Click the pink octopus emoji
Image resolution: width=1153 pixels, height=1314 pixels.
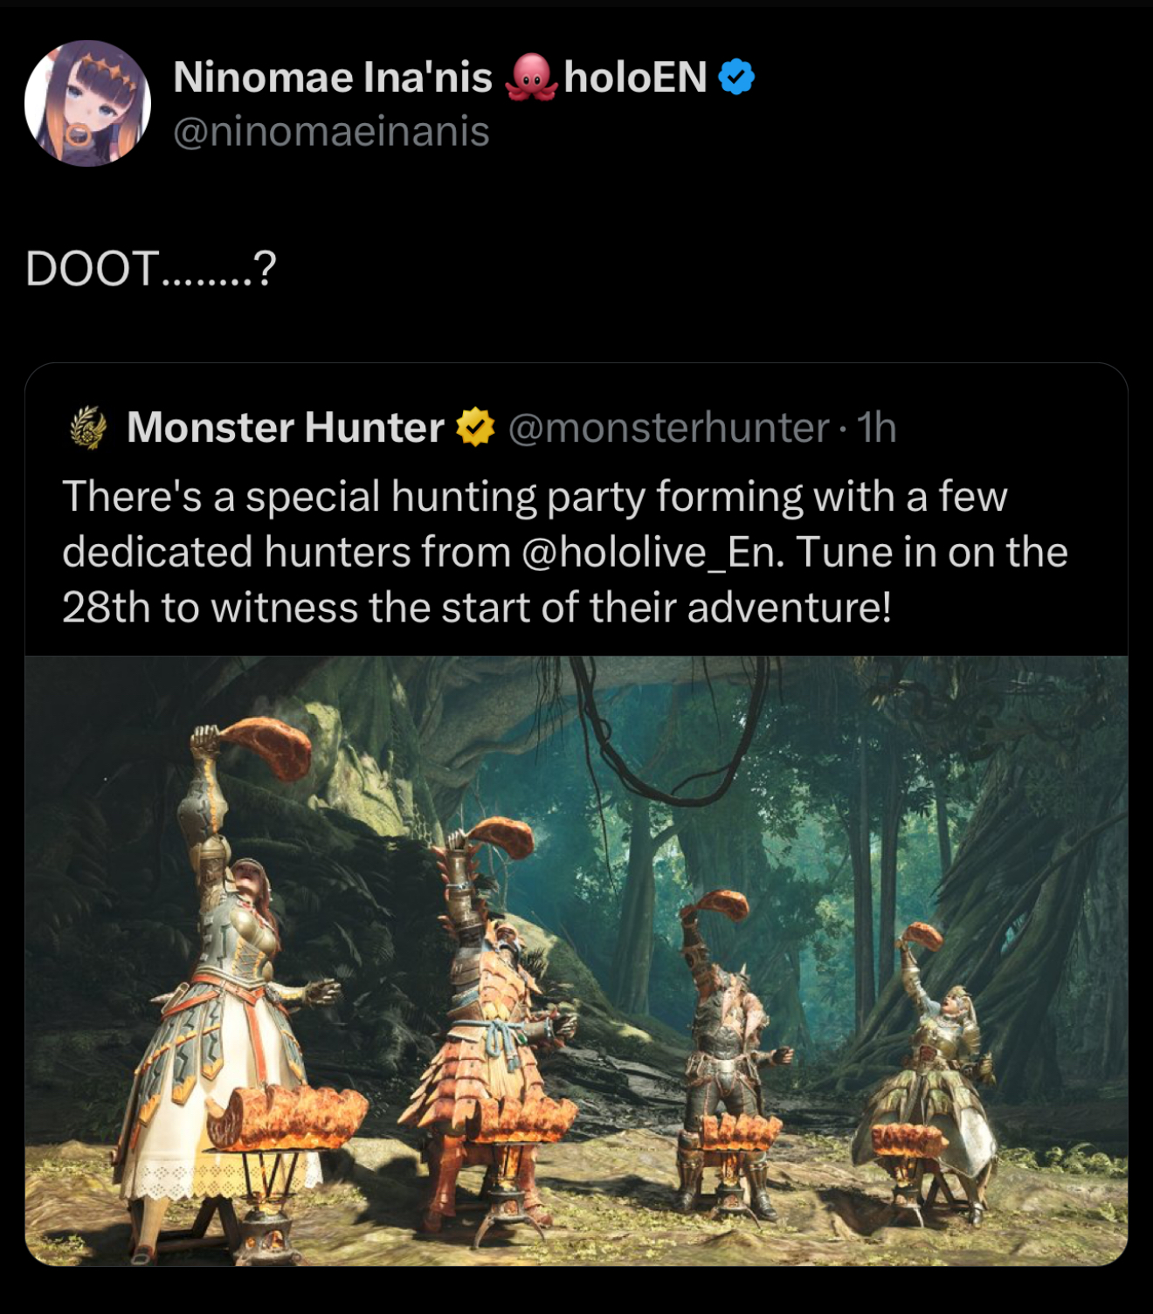[529, 78]
